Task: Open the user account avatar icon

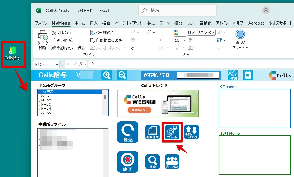Action: click(266, 10)
